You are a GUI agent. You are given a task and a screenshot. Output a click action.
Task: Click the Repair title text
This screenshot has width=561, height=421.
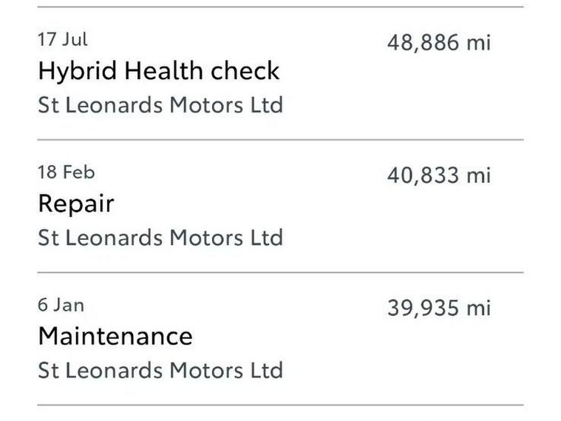[76, 204]
